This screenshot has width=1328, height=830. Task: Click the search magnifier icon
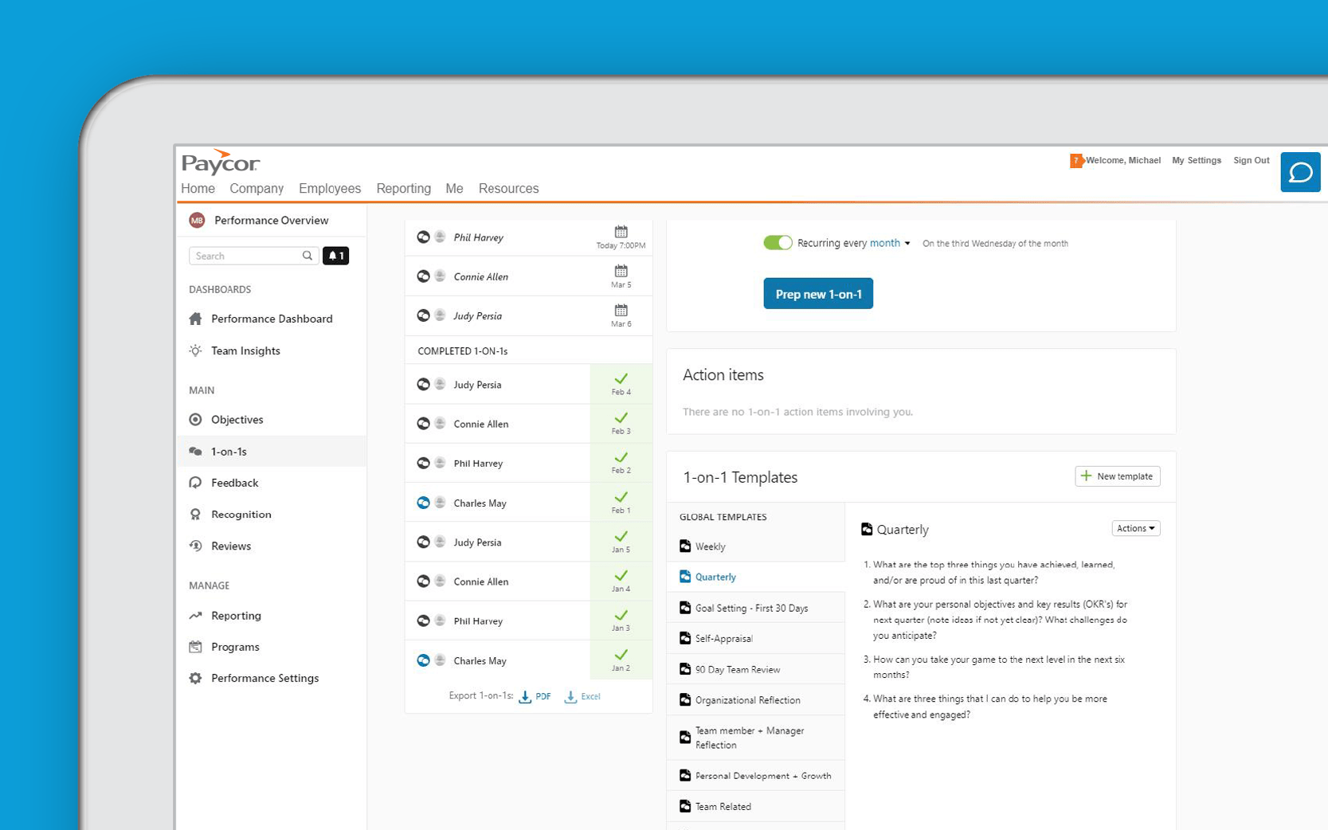click(x=308, y=256)
